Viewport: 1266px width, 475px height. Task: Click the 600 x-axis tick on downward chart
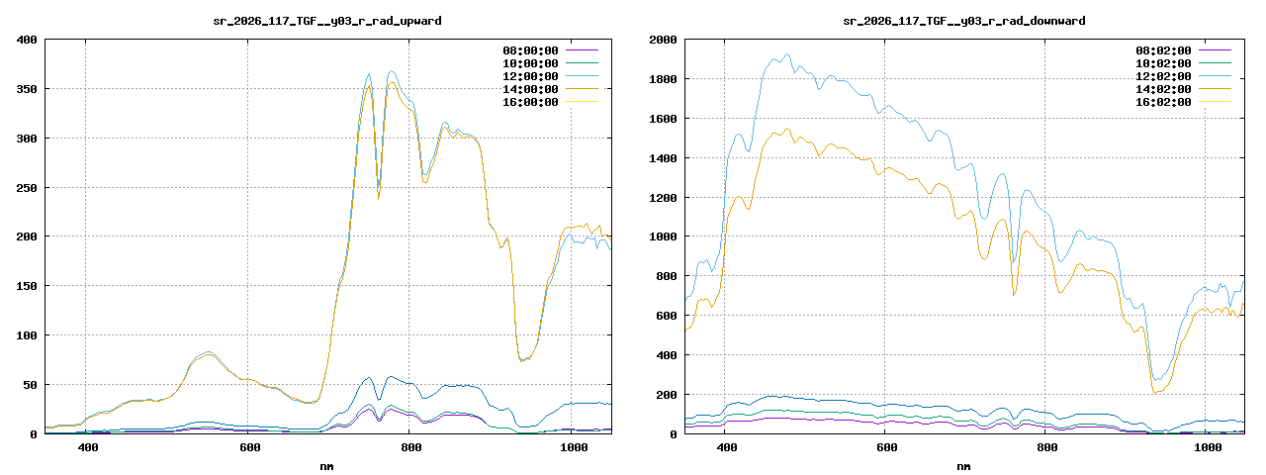[886, 448]
